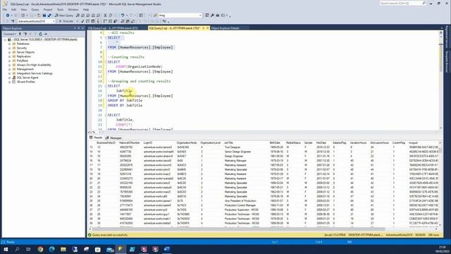Expand the Management folder node

click(x=9, y=69)
